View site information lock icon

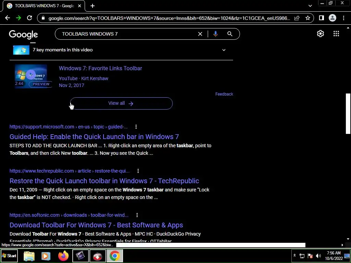tap(44, 18)
